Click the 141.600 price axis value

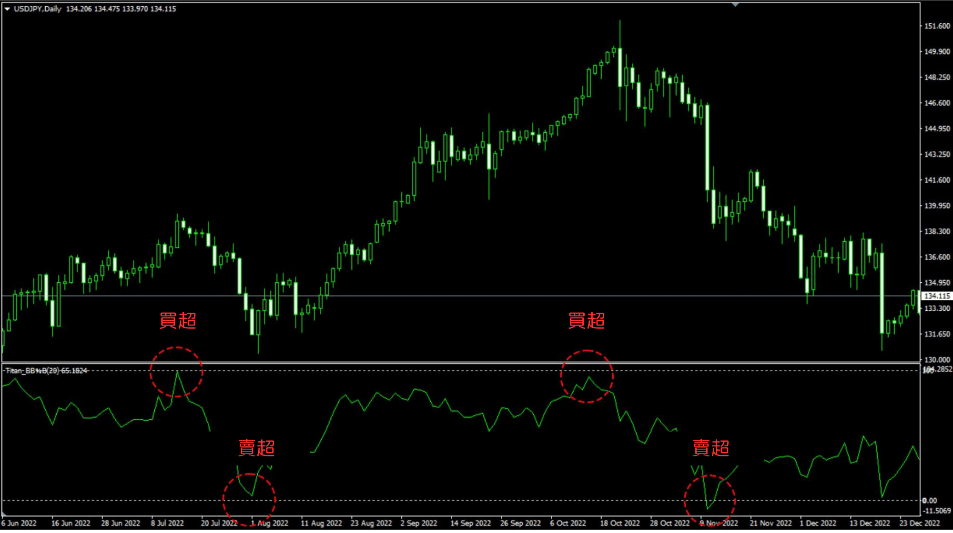937,180
